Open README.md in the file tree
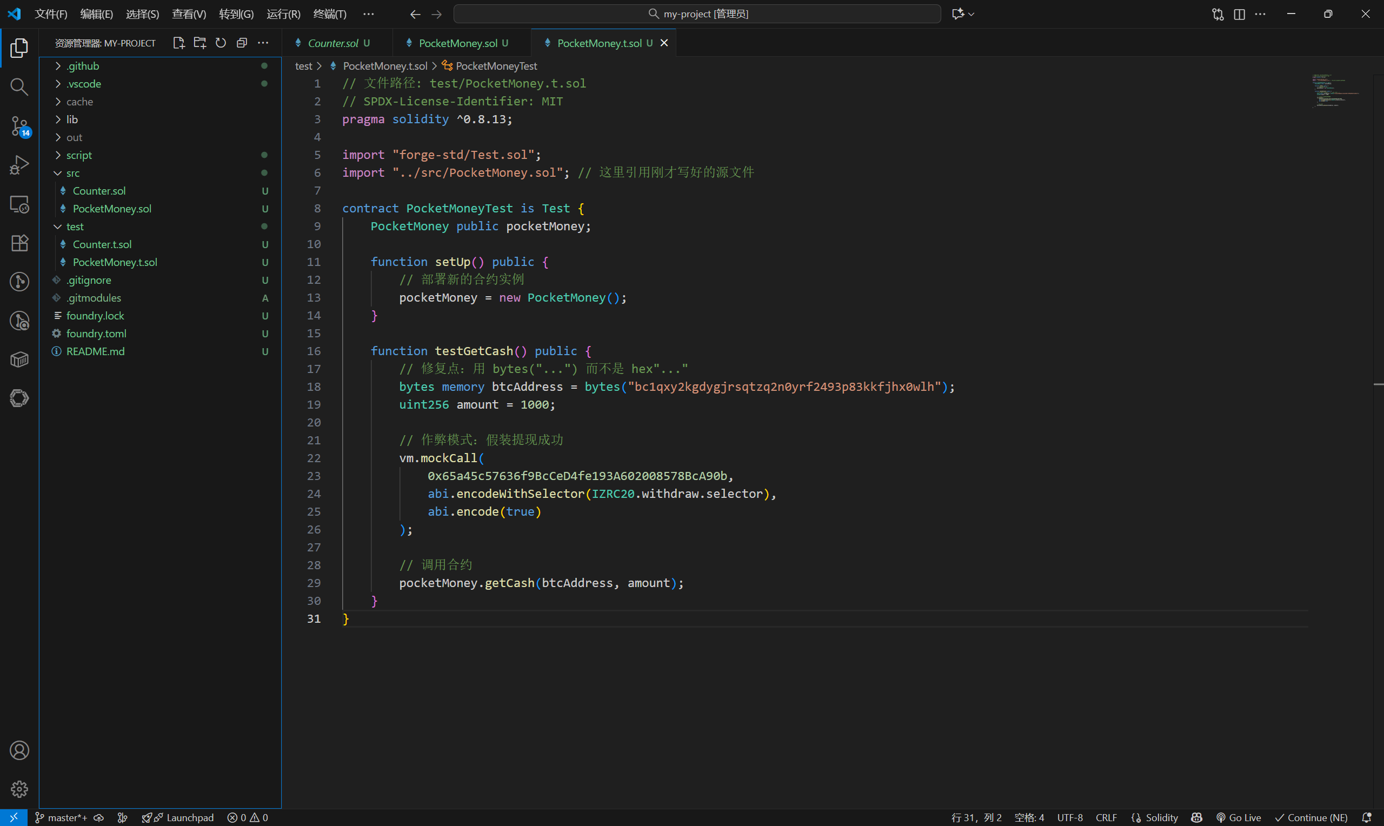This screenshot has width=1384, height=826. [159, 351]
